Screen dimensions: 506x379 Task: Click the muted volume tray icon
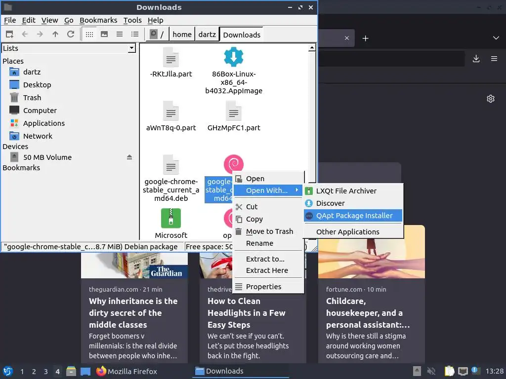coord(431,371)
